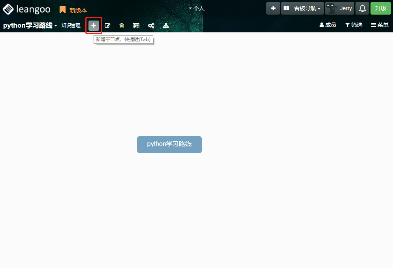Screen dimensions: 393x268
Task: Click the gears settings icon in toolbar
Action: pos(151,26)
